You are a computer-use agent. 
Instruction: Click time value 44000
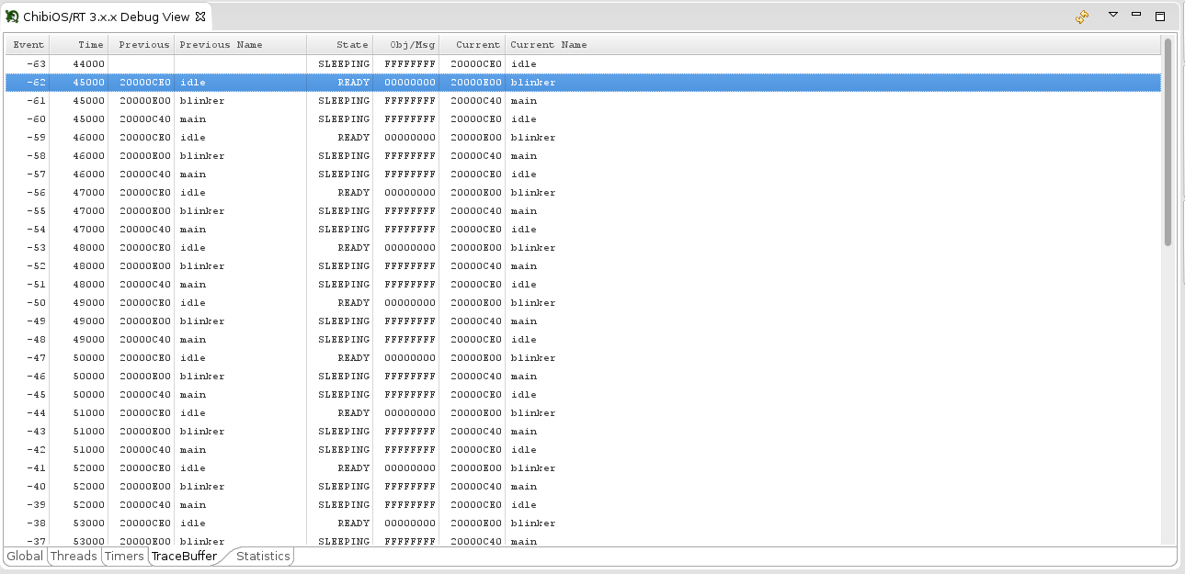[88, 64]
